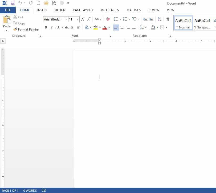Align text to the right

coord(128,27)
